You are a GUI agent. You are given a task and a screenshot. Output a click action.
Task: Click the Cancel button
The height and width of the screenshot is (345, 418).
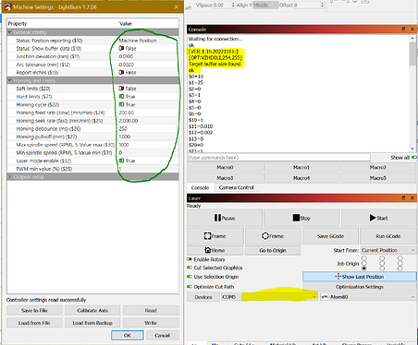click(x=163, y=335)
